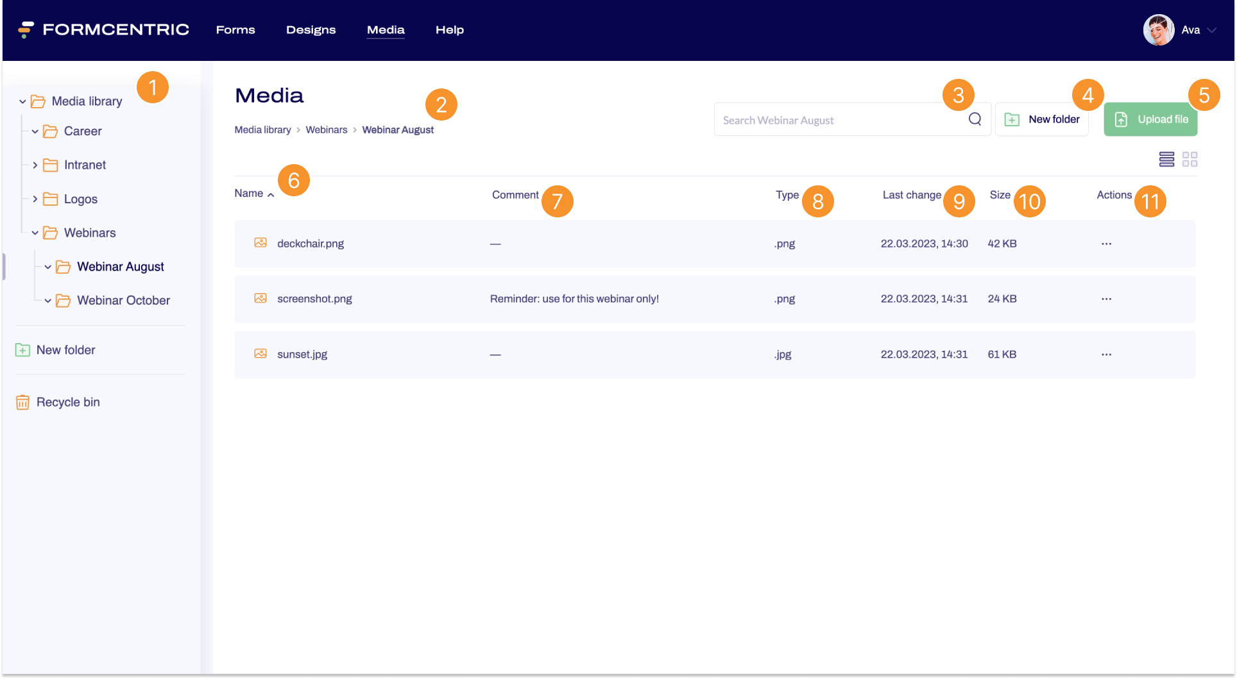
Task: Focus the Search Webinar August field
Action: click(840, 120)
